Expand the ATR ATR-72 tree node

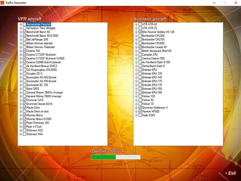pyautogui.click(x=136, y=28)
